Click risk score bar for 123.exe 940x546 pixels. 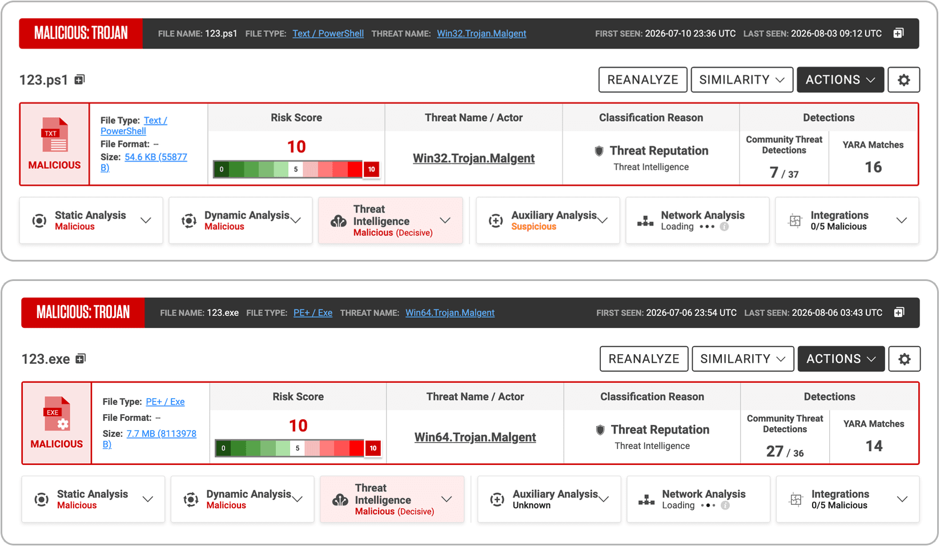(x=298, y=448)
